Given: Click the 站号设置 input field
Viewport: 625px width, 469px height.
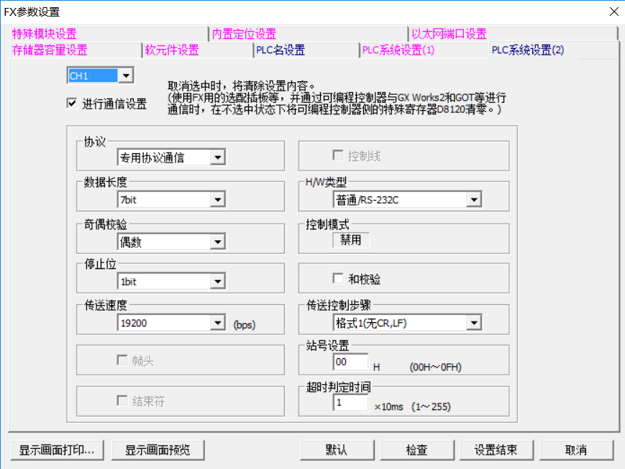Looking at the screenshot, I should (x=350, y=363).
